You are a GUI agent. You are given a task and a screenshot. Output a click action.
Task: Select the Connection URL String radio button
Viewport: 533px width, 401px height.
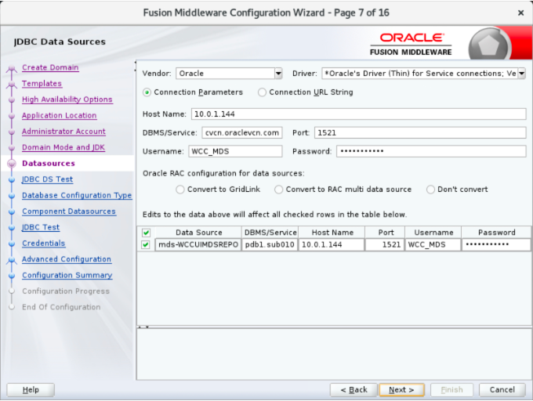pos(262,92)
